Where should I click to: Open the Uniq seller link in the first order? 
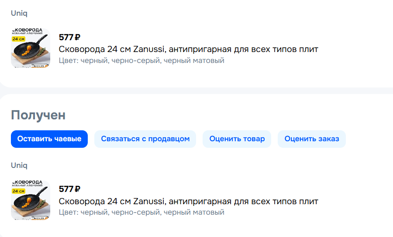pos(19,13)
